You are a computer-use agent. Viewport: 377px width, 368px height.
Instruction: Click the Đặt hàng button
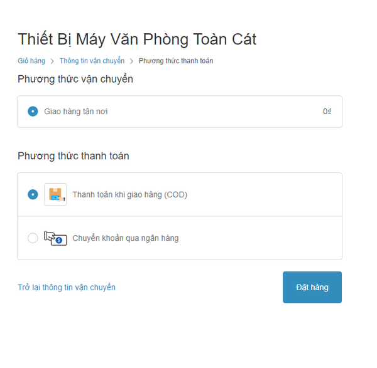(312, 287)
